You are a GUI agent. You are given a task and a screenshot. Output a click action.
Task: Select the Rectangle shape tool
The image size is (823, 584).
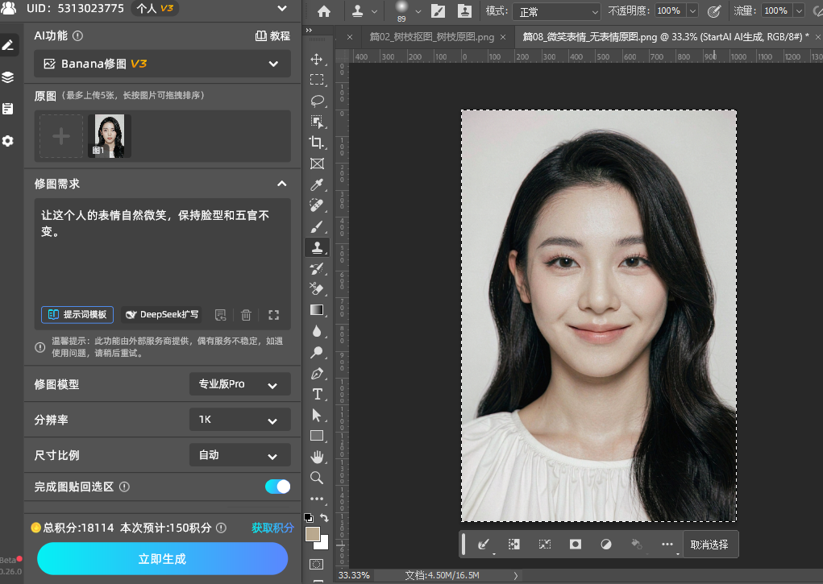click(317, 436)
